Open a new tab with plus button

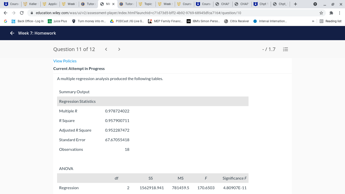(295, 4)
